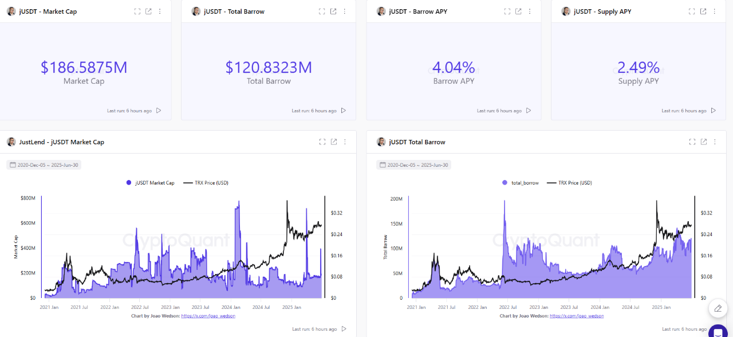Click the jUSDT Total Barrow value text
This screenshot has width=733, height=337.
click(x=267, y=67)
